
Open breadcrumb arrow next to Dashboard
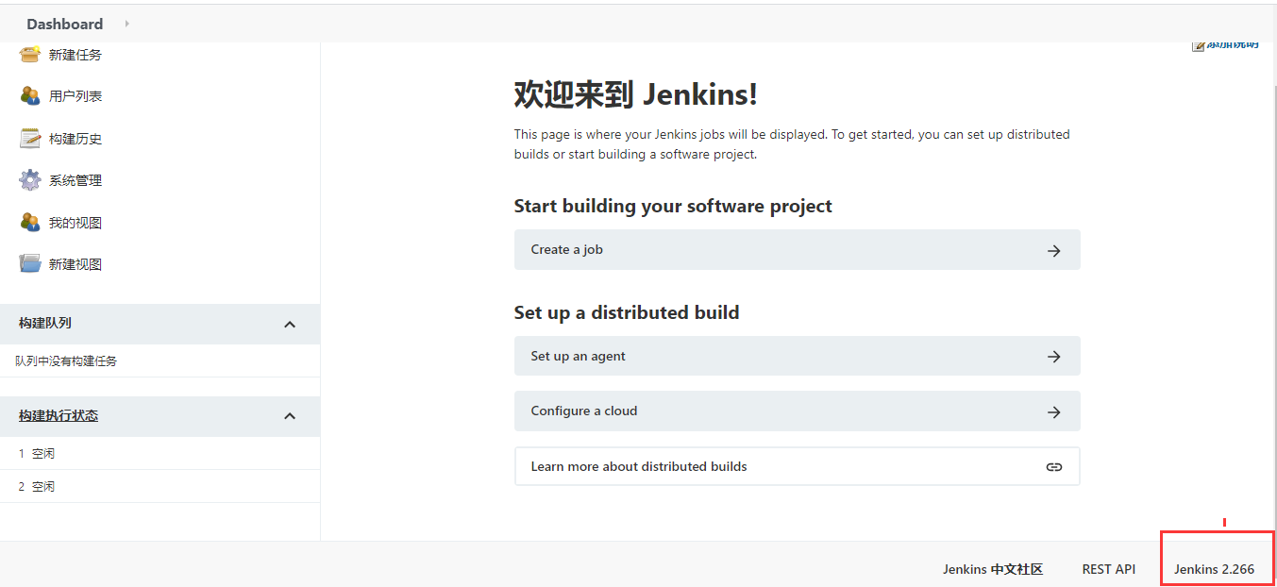(127, 24)
